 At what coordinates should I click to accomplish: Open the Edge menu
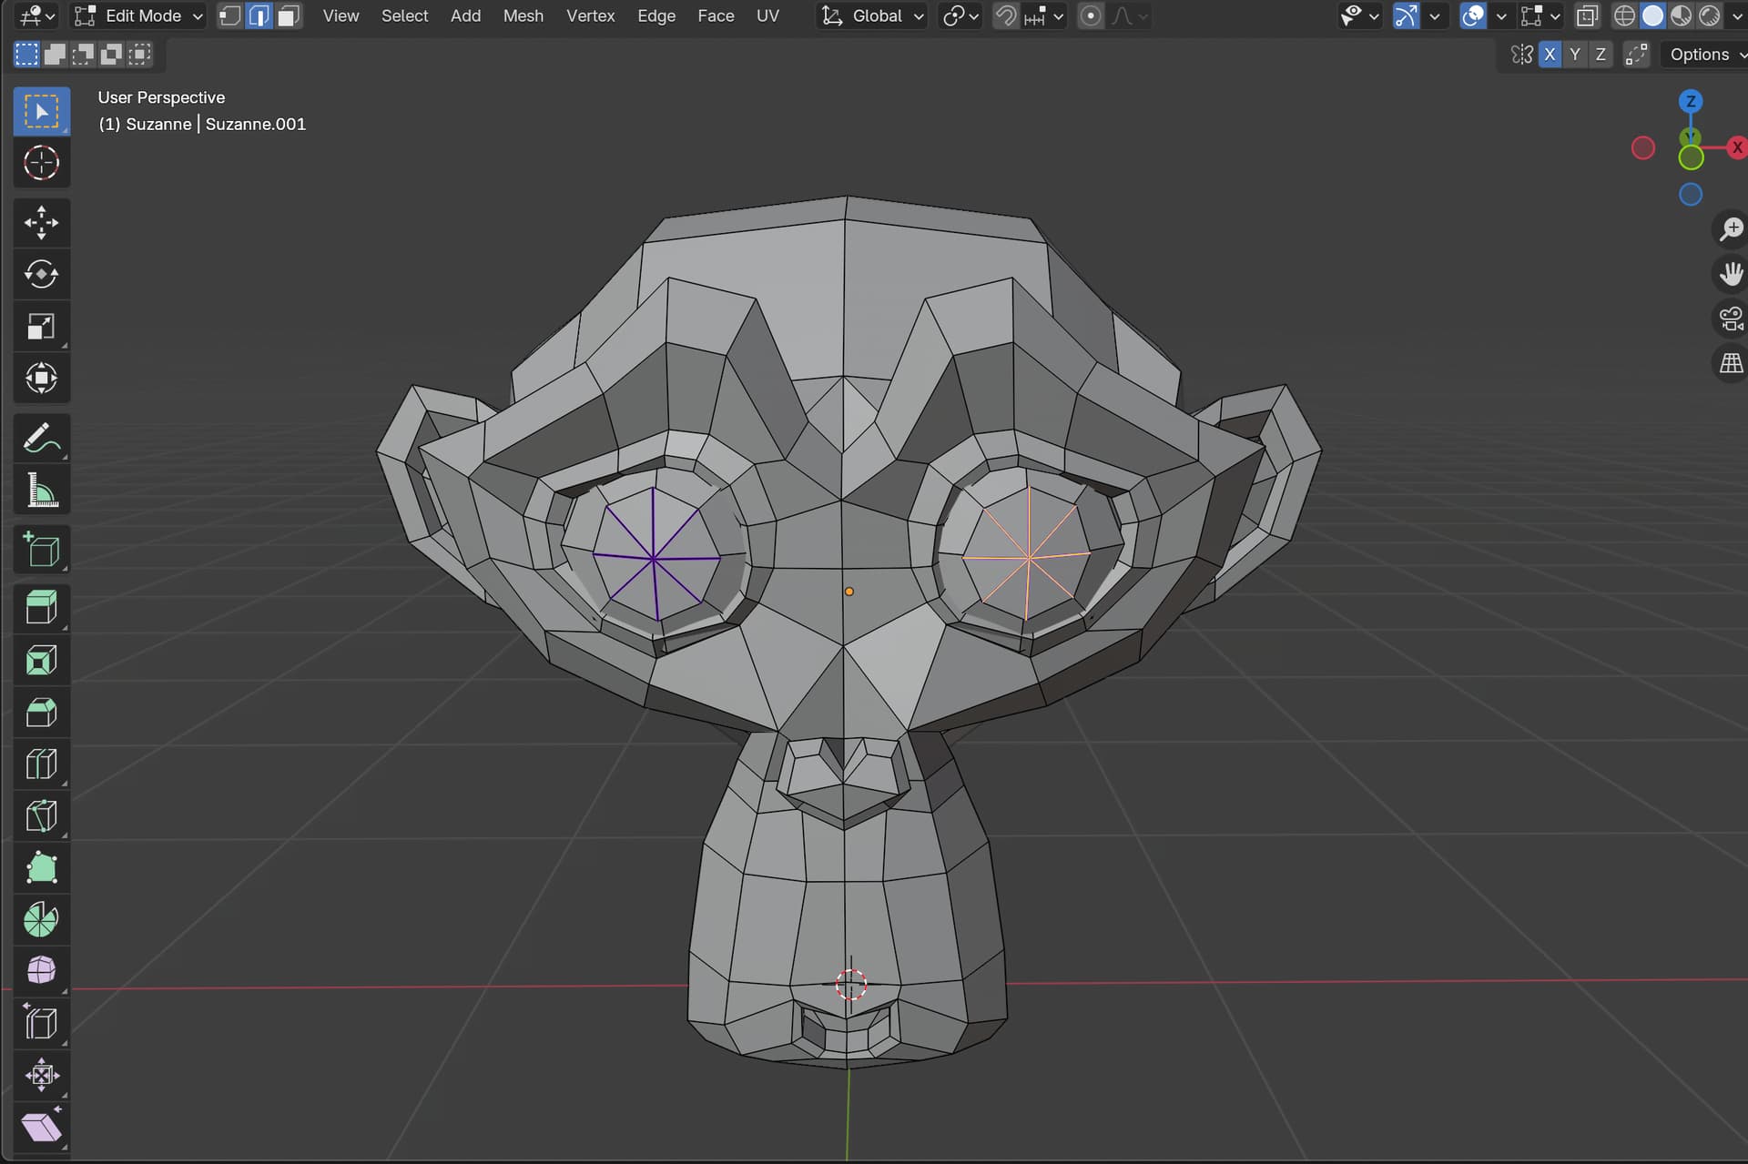tap(656, 15)
